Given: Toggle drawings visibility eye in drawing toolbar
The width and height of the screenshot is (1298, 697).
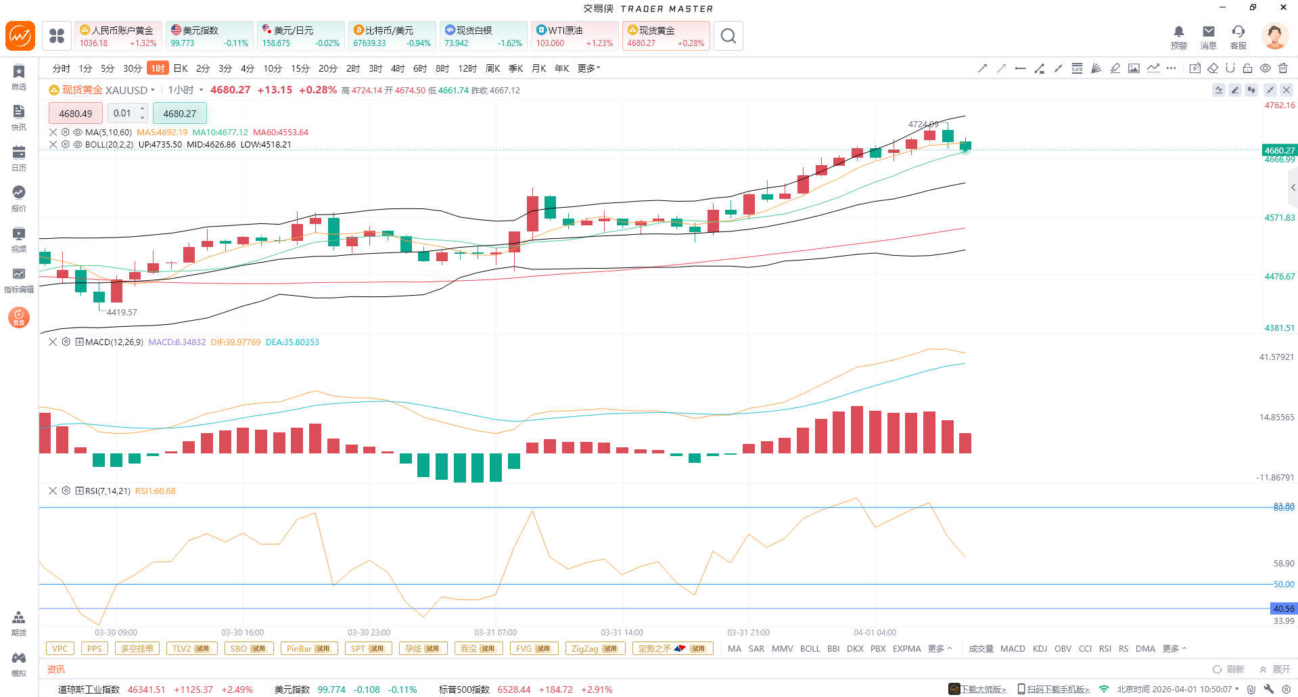Looking at the screenshot, I should click(1266, 68).
